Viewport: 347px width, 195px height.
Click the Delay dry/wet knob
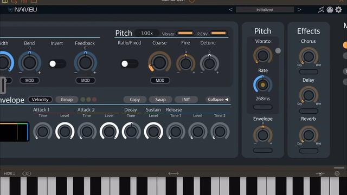309,95
